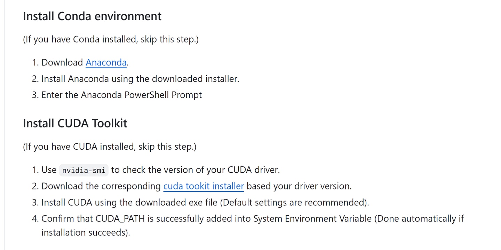Click "installation succeeds" closing line
The height and width of the screenshot is (250, 501).
click(x=86, y=232)
